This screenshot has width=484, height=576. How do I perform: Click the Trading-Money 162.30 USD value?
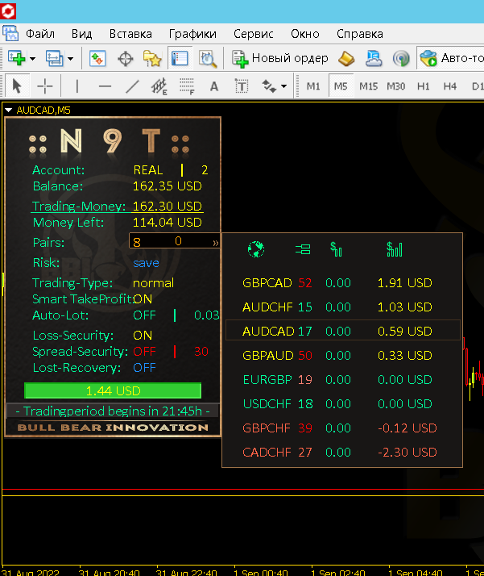[168, 206]
